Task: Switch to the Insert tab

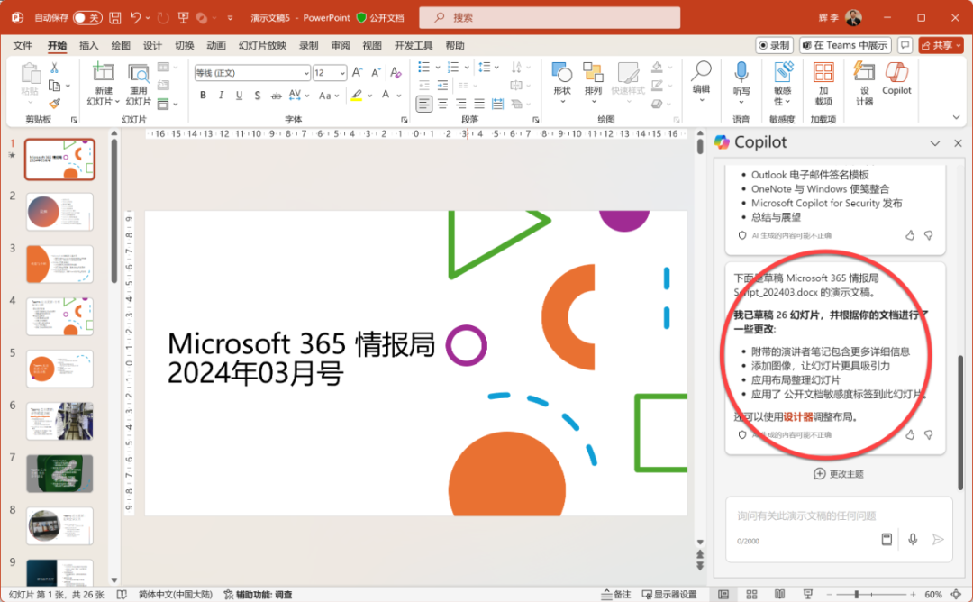Action: pyautogui.click(x=88, y=45)
